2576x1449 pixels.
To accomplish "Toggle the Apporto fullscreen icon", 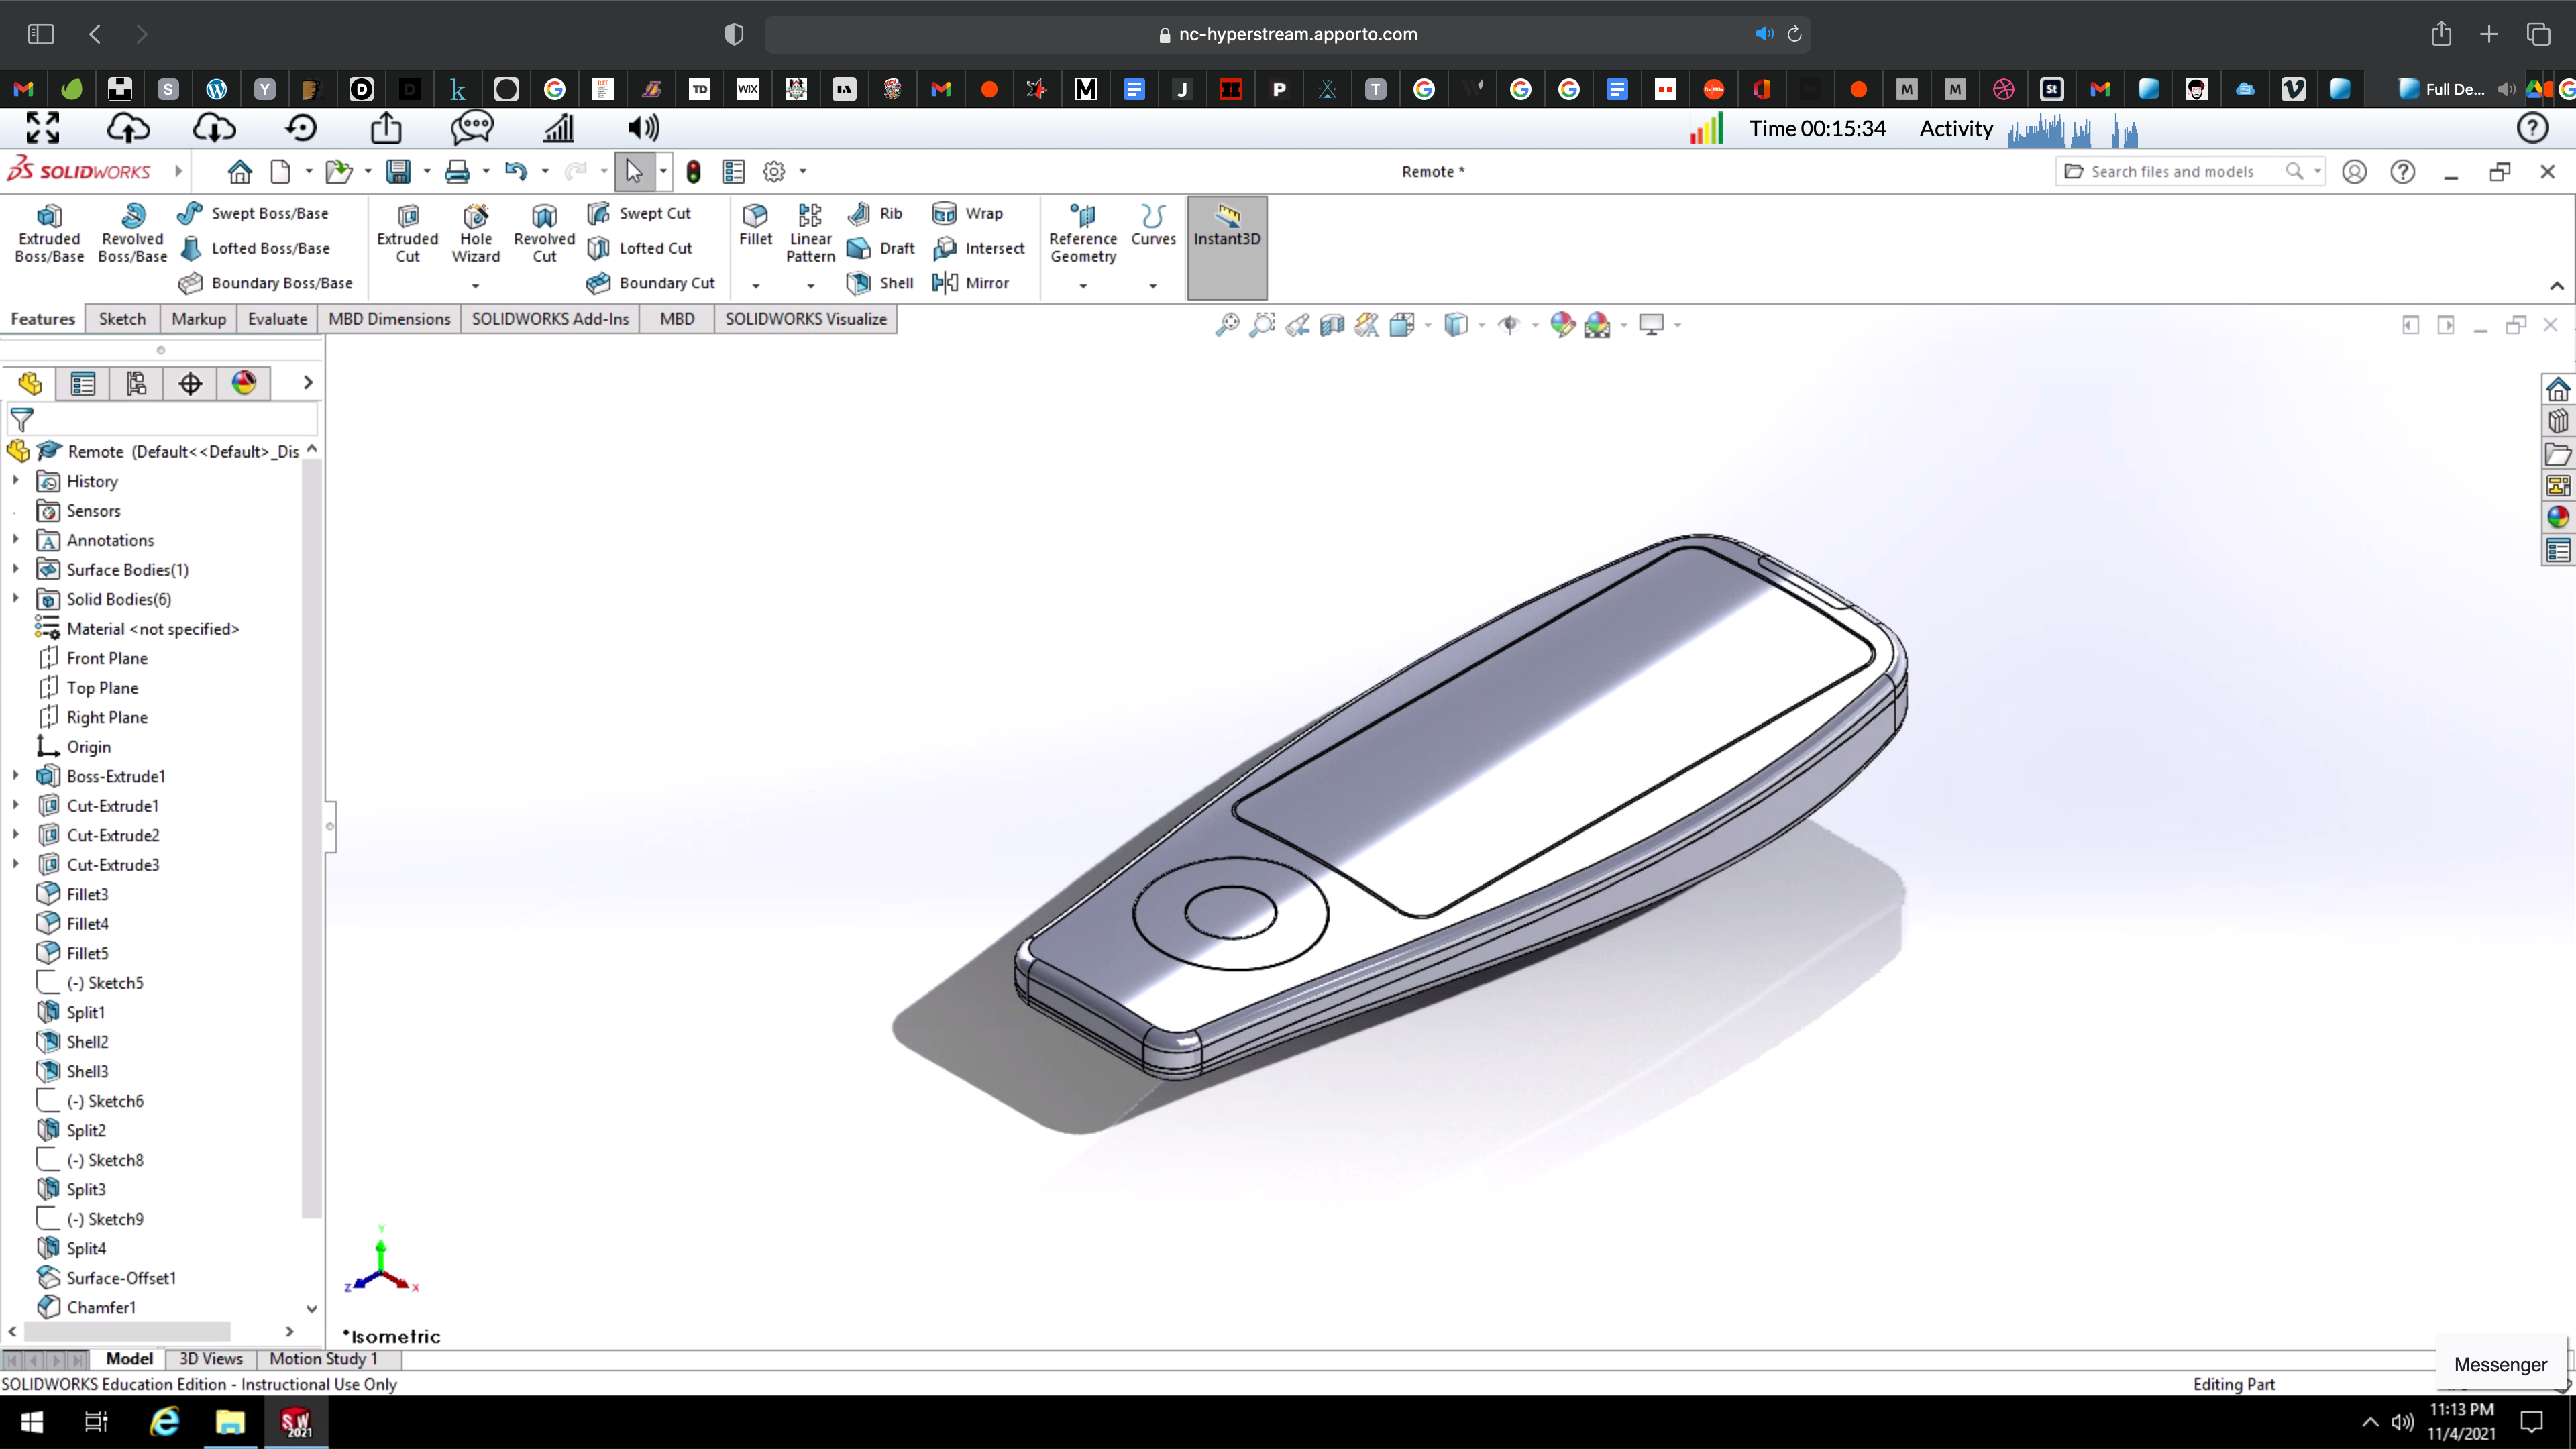I will point(42,128).
